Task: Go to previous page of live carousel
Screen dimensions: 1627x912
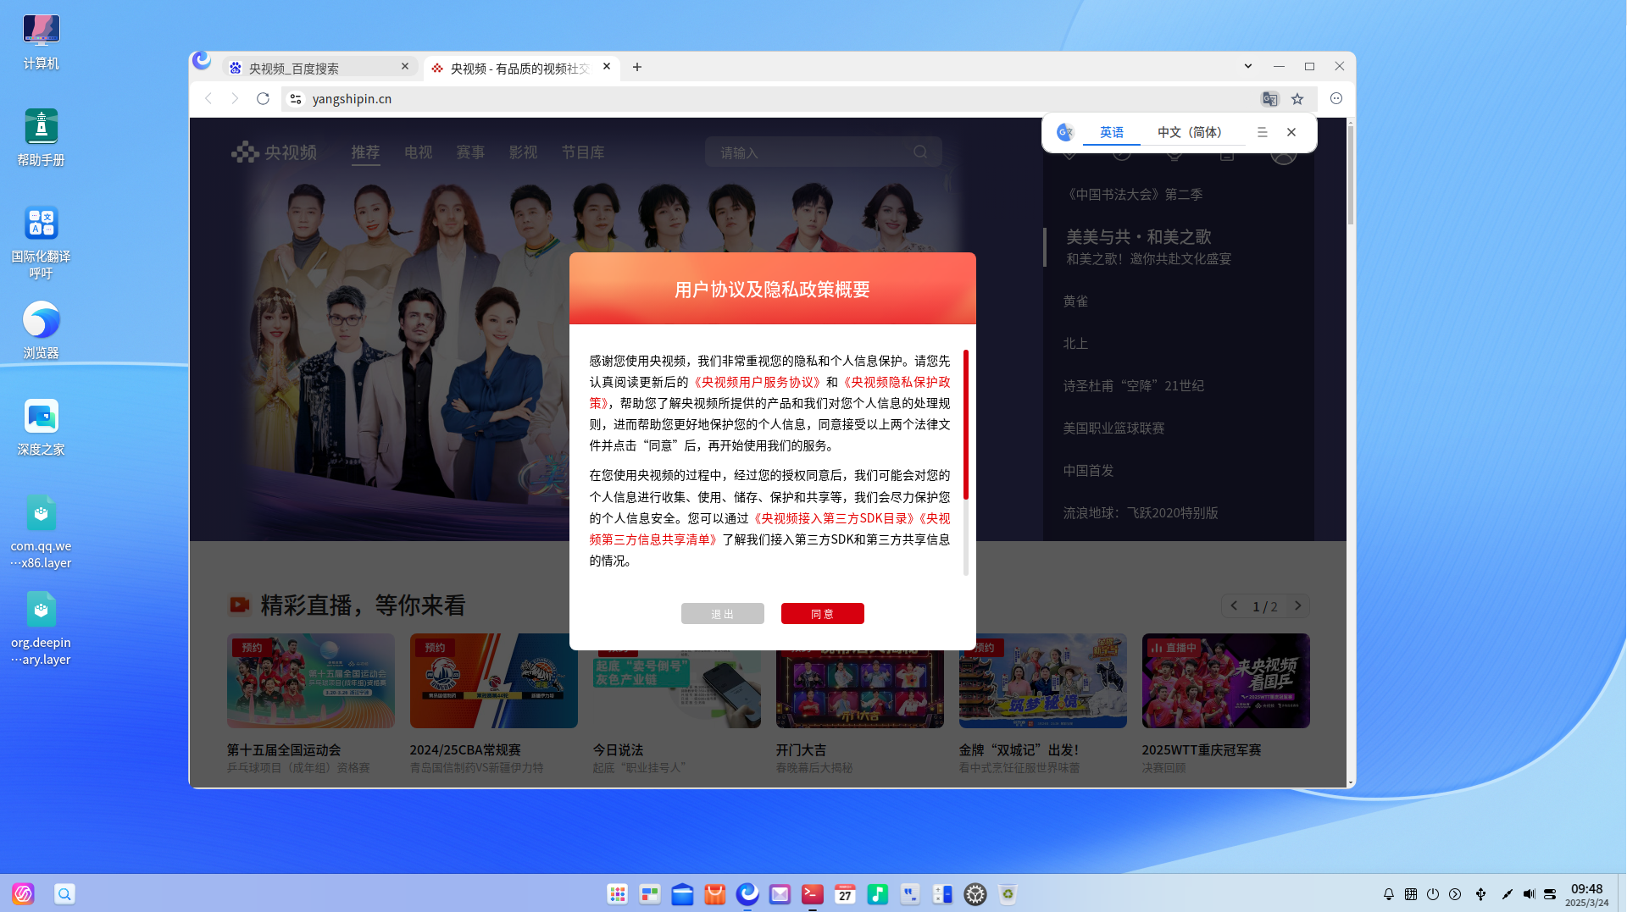Action: (x=1234, y=606)
